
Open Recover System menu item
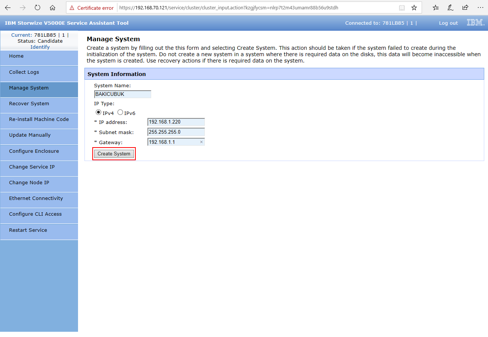point(29,104)
